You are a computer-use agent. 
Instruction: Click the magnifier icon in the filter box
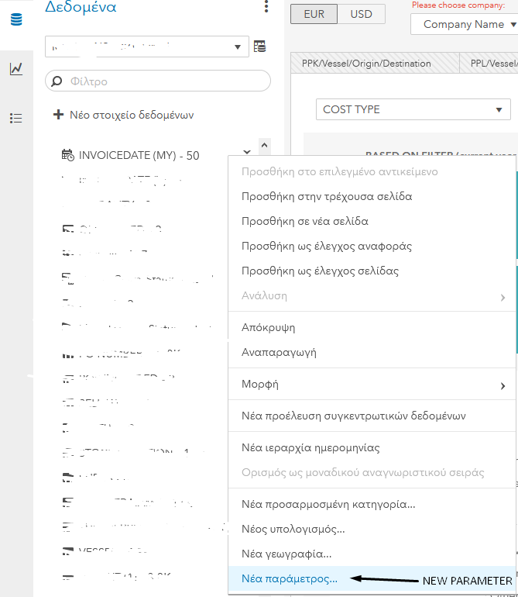pos(57,81)
